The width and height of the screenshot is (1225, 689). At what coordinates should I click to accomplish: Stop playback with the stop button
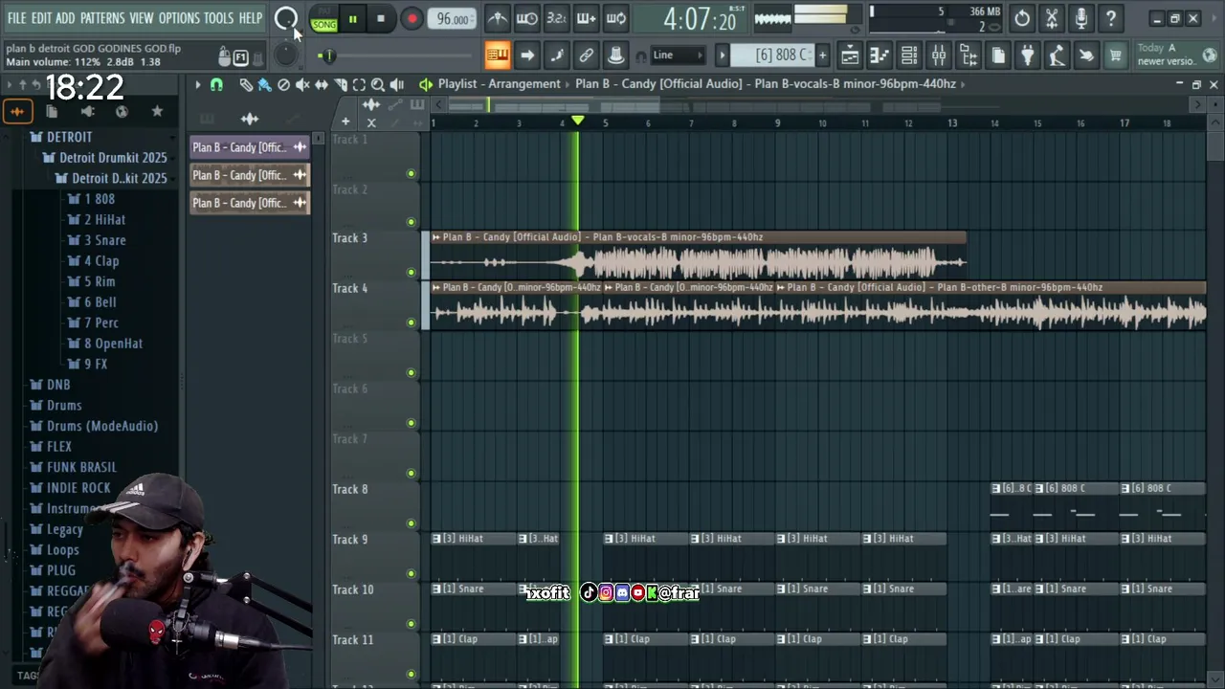click(x=381, y=19)
